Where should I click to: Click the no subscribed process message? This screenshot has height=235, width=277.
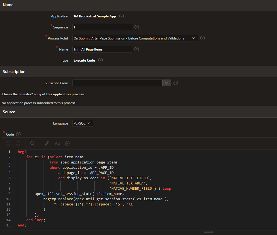coord(39,103)
